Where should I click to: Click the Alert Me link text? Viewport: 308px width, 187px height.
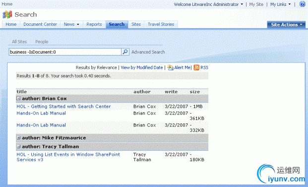pyautogui.click(x=183, y=67)
